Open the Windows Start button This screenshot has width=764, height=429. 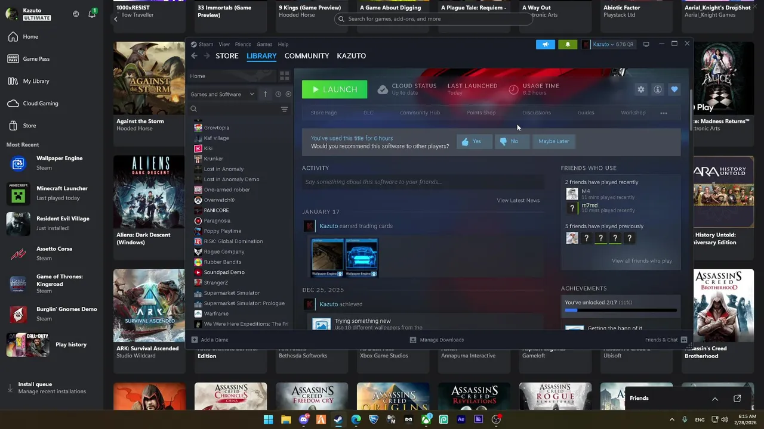click(269, 419)
